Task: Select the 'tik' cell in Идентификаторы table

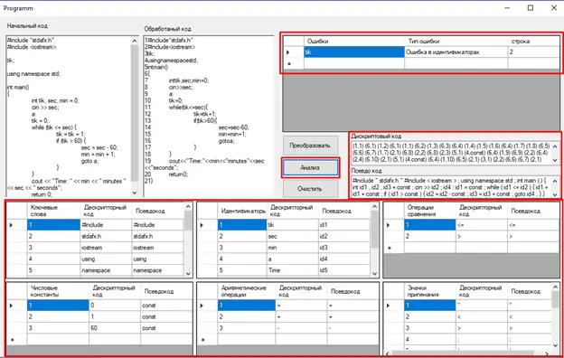Action: 293,225
